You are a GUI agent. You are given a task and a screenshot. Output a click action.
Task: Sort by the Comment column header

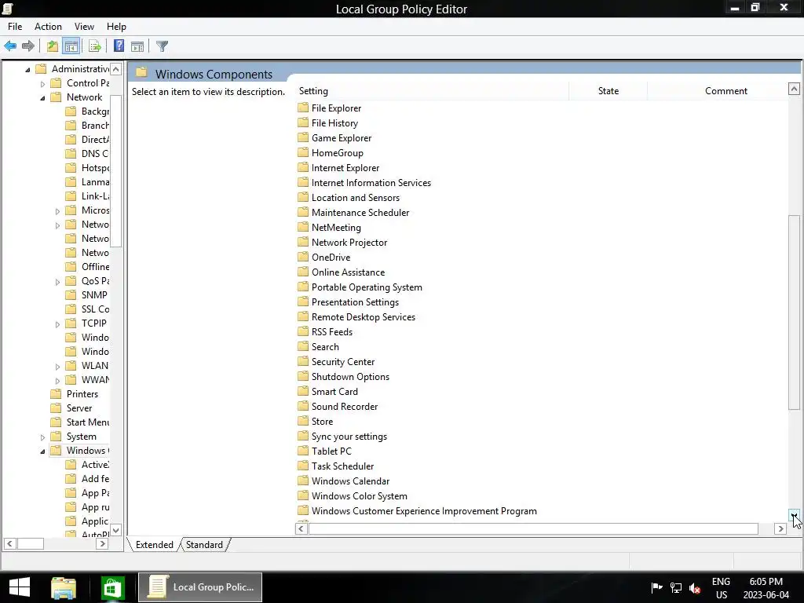point(718,91)
